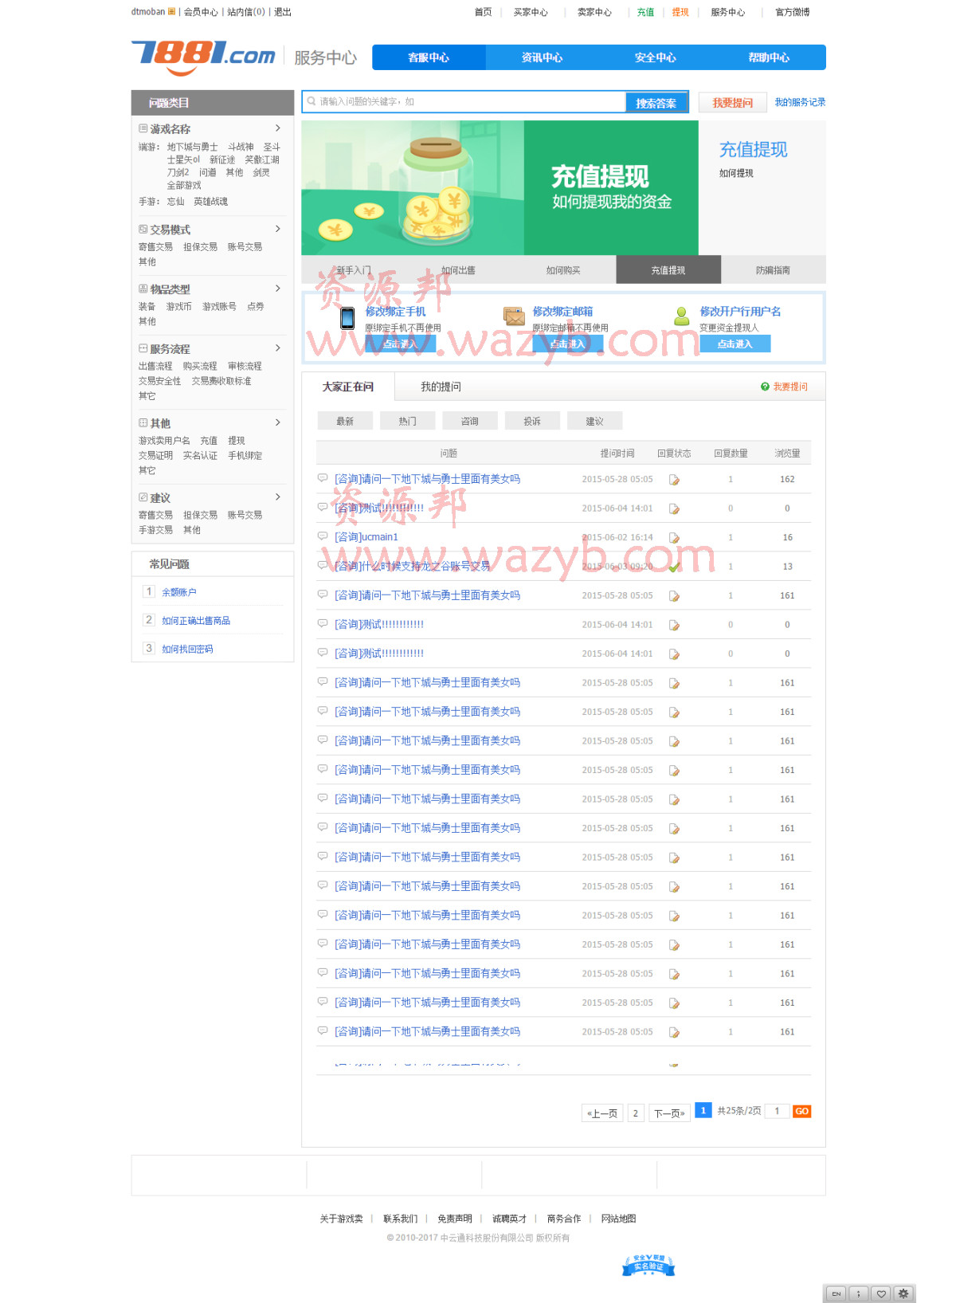Screen dimensions: 956x1303
Task: Click the user avatar icon for 修改开户行用户名
Action: (x=682, y=316)
